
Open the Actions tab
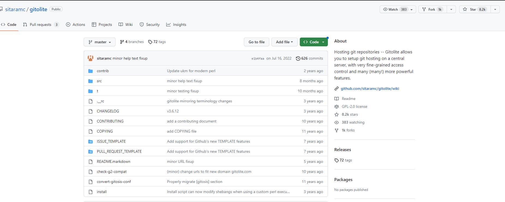[x=75, y=25]
